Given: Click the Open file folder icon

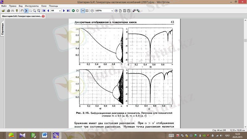Looking at the screenshot, I should [3, 11].
